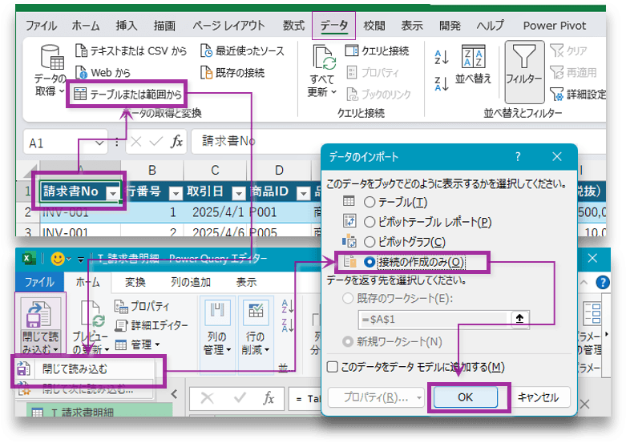
Task: Open 変換 tab in Power Query editor
Action: (x=135, y=282)
